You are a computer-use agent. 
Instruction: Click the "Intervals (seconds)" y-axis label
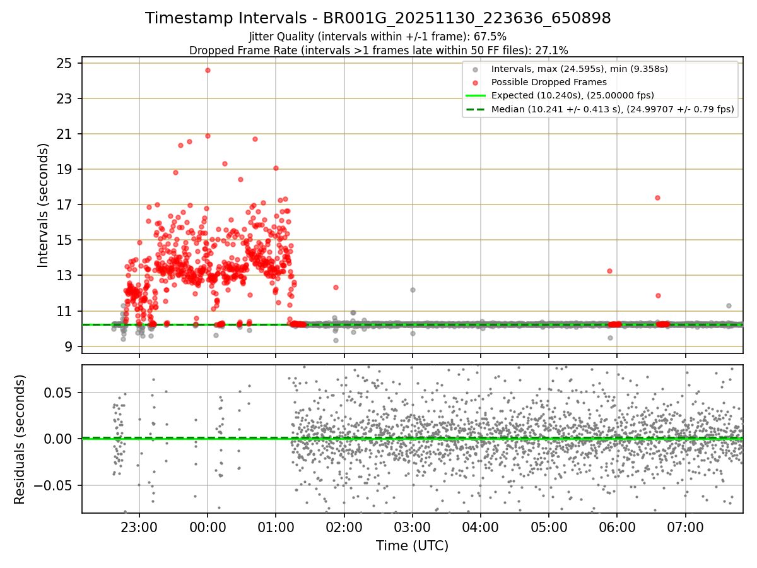point(44,205)
